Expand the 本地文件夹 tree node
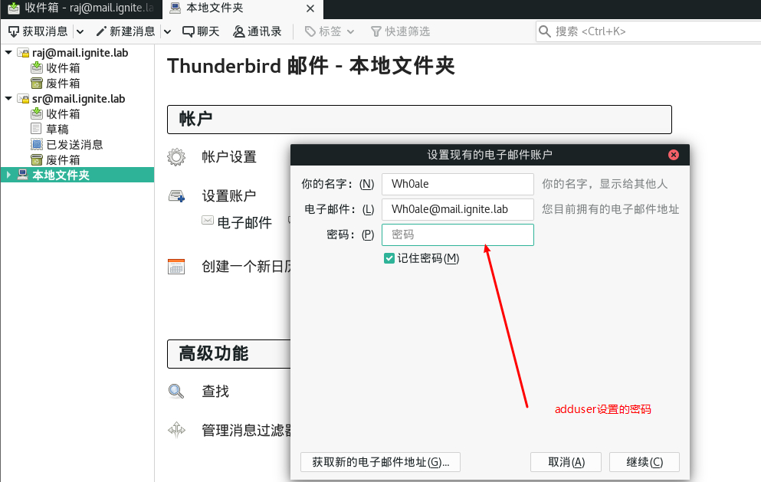Viewport: 761px width, 482px height. pyautogui.click(x=8, y=175)
